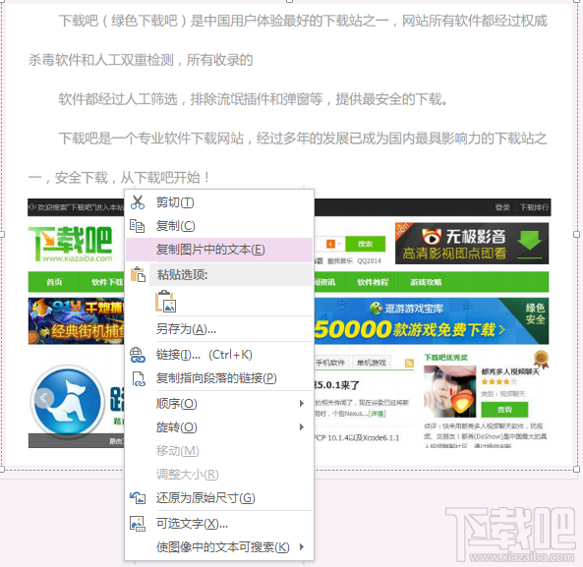This screenshot has width=583, height=567.
Task: Click the paste-as-picture option icon
Action: tap(166, 302)
